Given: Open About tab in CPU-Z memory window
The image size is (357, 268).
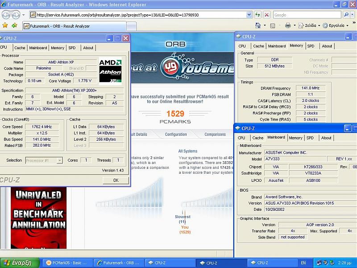Looking at the screenshot, I should pos(327,46).
